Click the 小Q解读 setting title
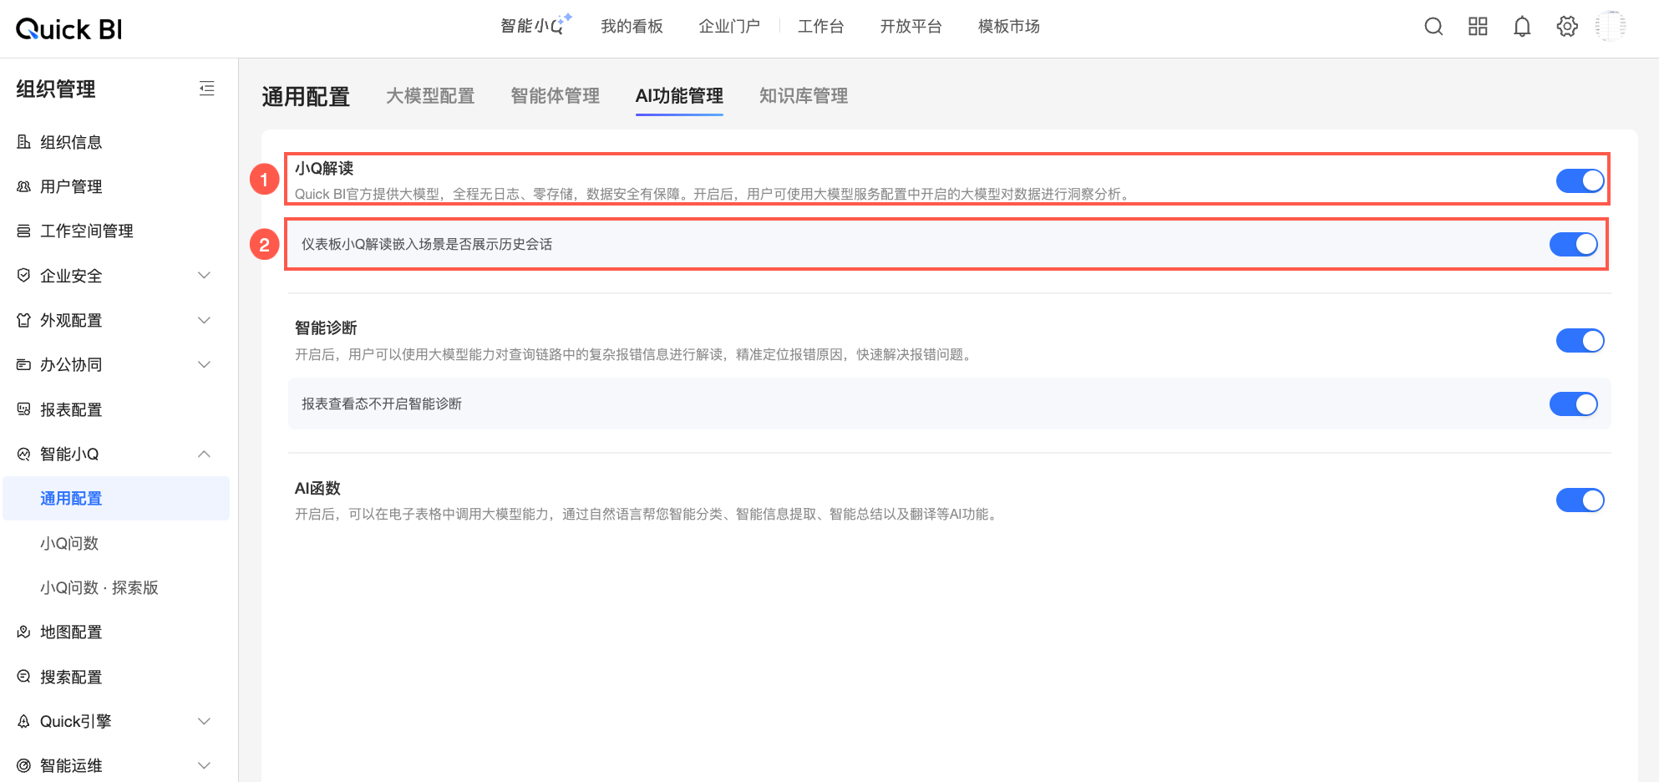 [324, 168]
